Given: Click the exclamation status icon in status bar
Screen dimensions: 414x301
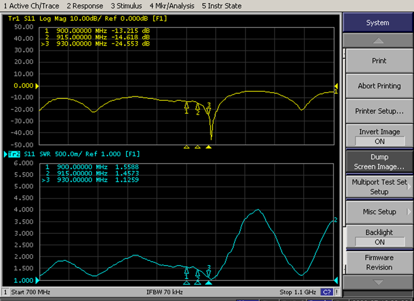Looking at the screenshot, I should pos(337,292).
